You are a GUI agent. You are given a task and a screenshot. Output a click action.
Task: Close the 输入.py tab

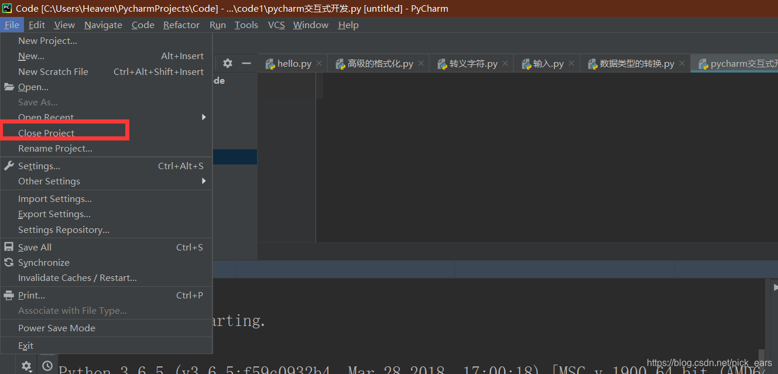click(571, 64)
